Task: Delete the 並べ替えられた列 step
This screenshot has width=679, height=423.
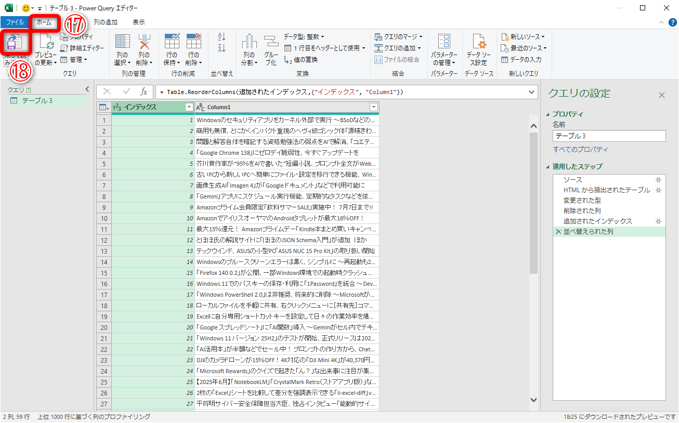Action: pos(559,232)
